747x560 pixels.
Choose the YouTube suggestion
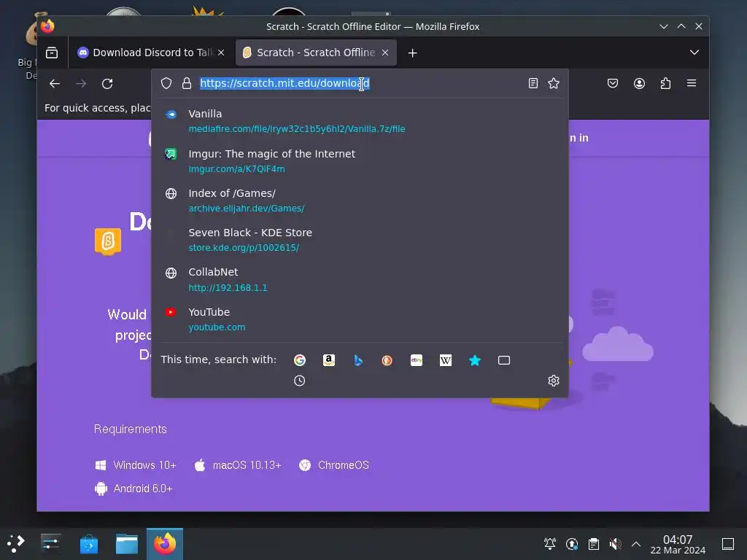click(360, 319)
